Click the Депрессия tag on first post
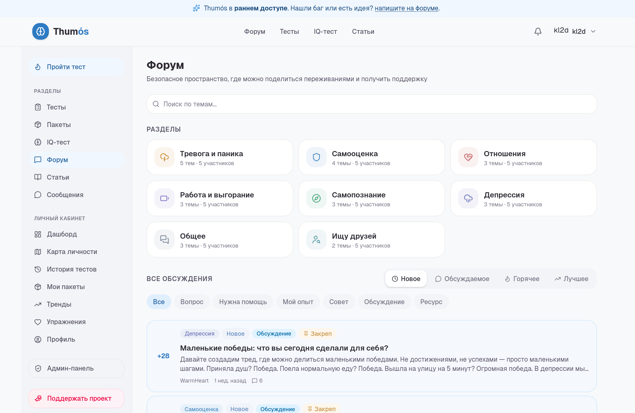This screenshot has height=413, width=635. coord(200,334)
